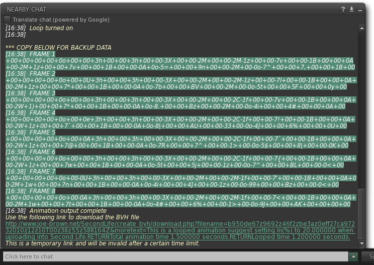
Task: Expand the chat bar history arrow
Action: (353, 256)
